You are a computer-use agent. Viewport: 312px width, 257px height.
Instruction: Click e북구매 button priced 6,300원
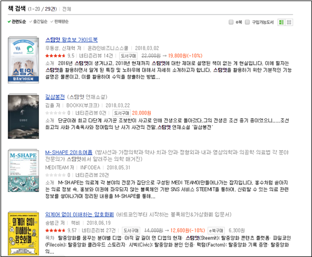click(x=216, y=231)
